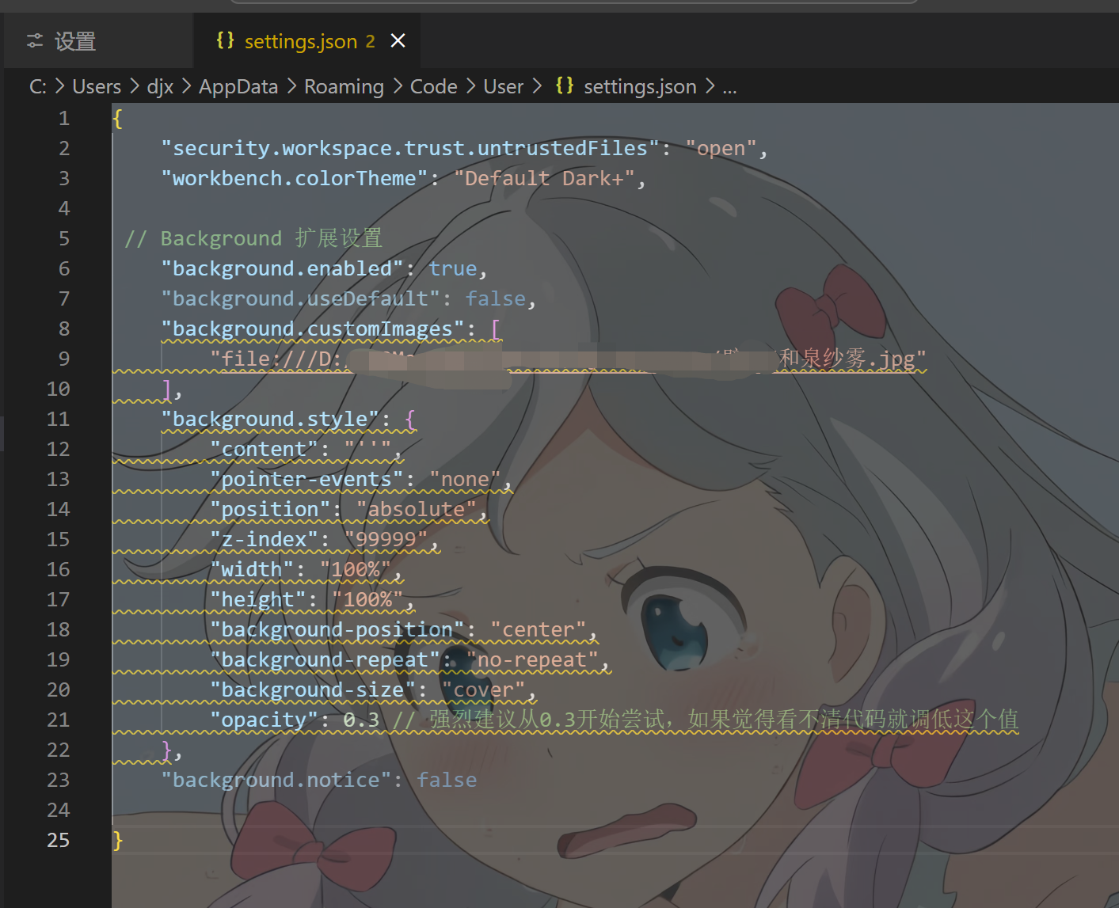Click the JSON braces icon in breadcrumb
This screenshot has width=1119, height=908.
tap(565, 85)
